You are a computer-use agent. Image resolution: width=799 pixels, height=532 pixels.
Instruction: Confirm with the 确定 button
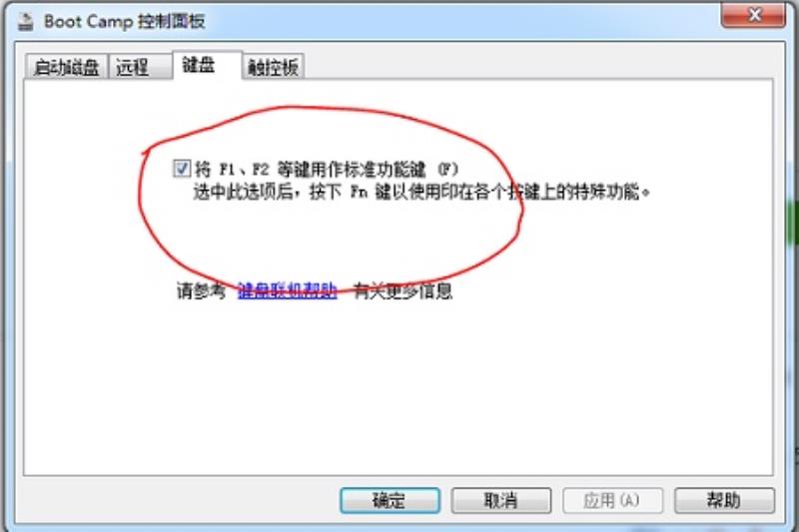pos(390,500)
